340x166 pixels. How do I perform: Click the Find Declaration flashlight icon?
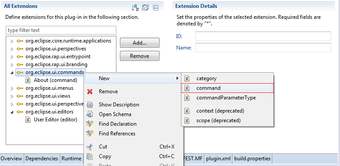90,124
